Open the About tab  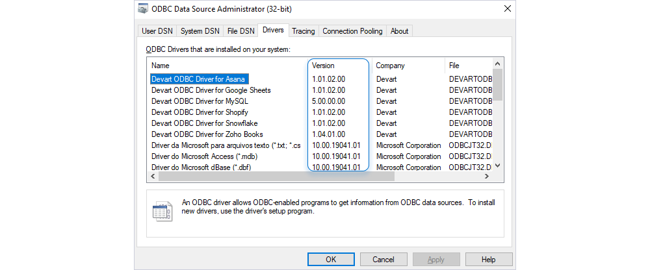(400, 31)
